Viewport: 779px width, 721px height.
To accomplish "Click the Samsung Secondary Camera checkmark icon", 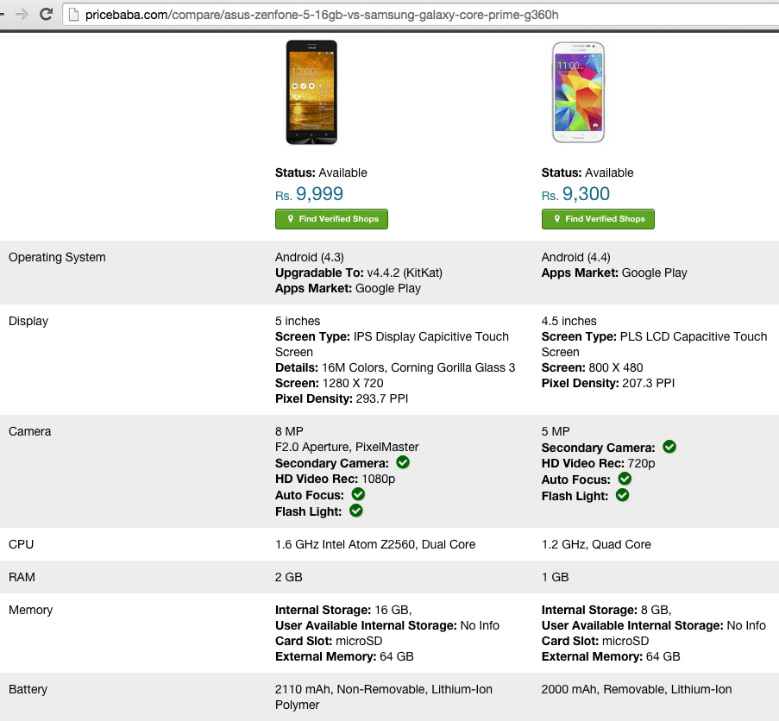I will point(669,447).
